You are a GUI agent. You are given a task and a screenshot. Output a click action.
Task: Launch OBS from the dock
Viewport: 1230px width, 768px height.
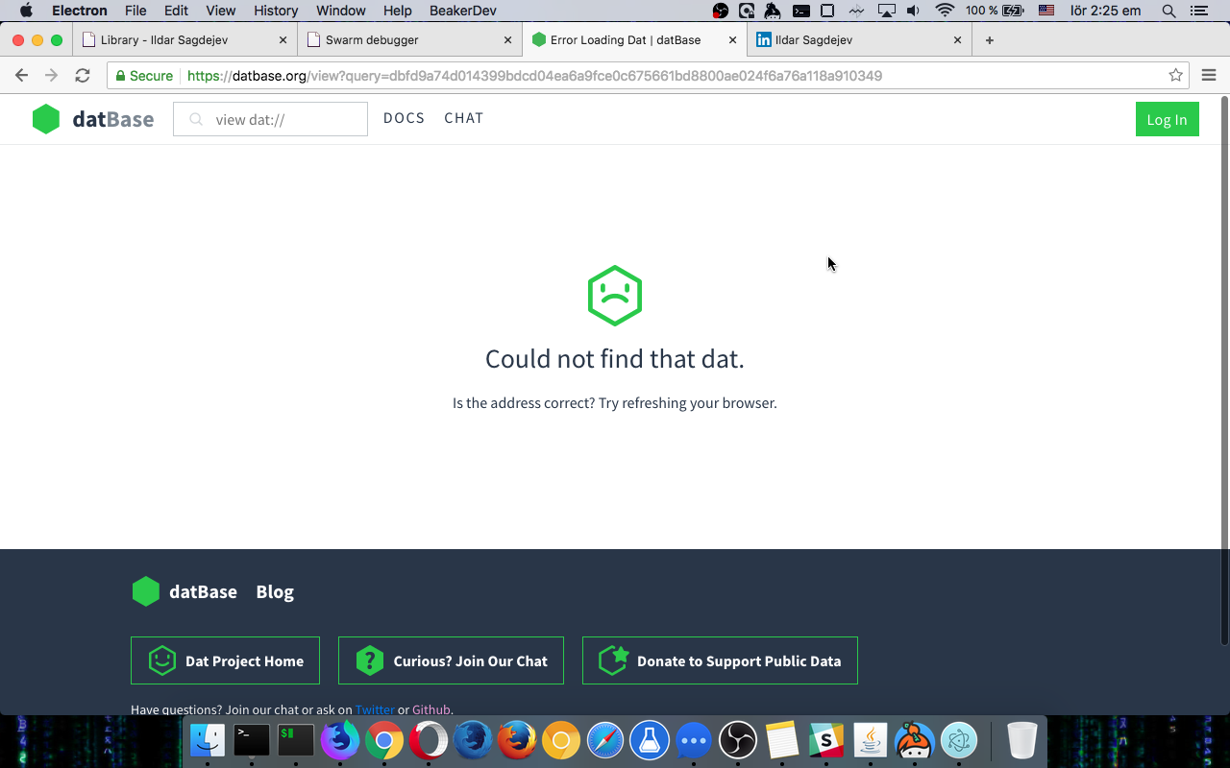pos(737,740)
